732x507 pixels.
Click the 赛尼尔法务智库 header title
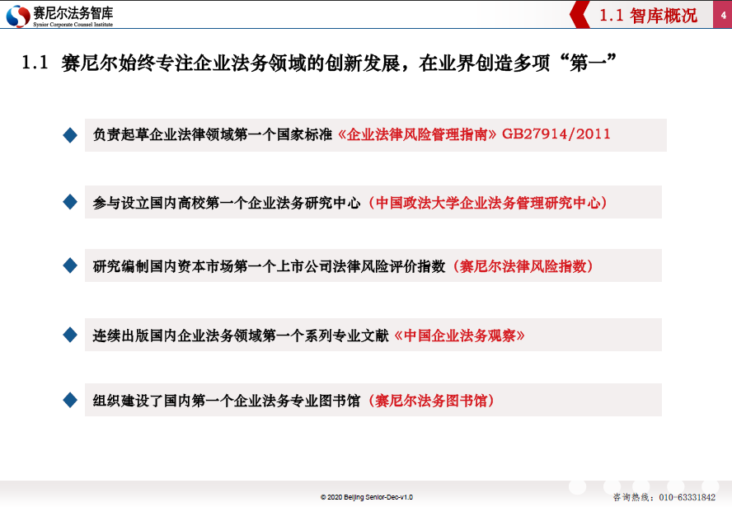73,13
